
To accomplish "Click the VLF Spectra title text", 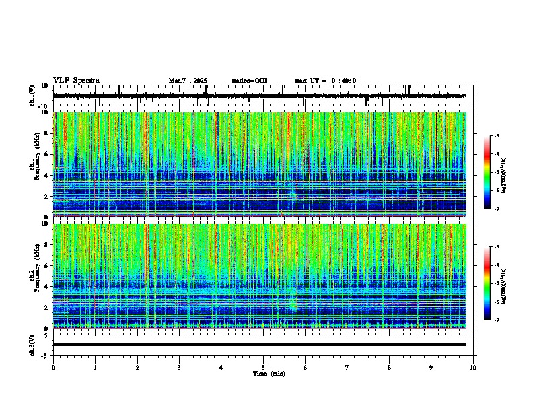I will 76,81.
